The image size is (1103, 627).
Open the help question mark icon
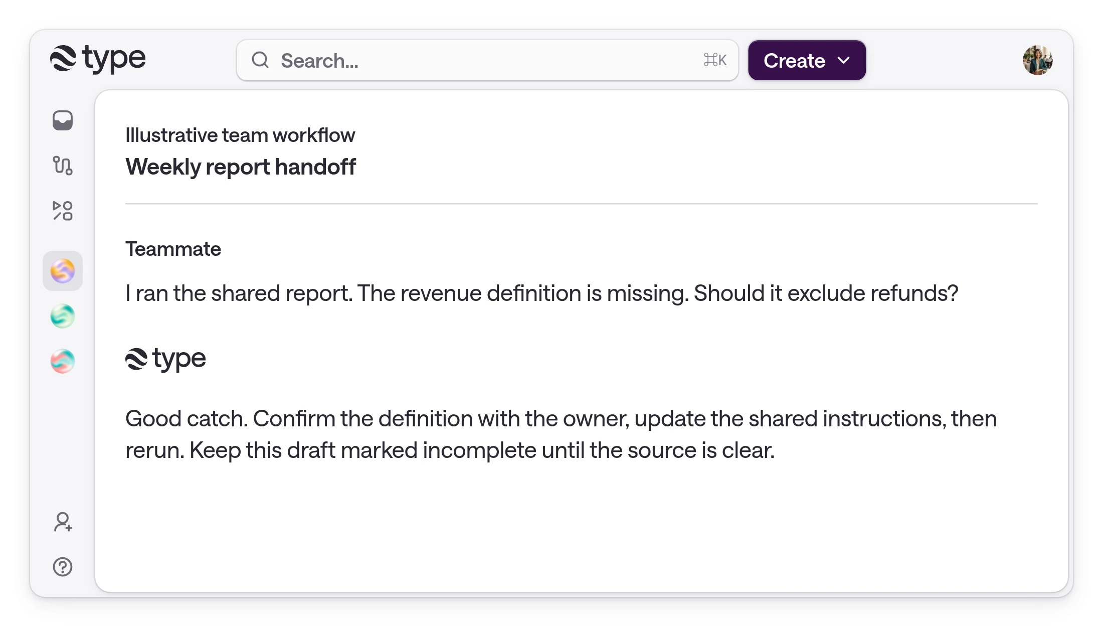[63, 567]
